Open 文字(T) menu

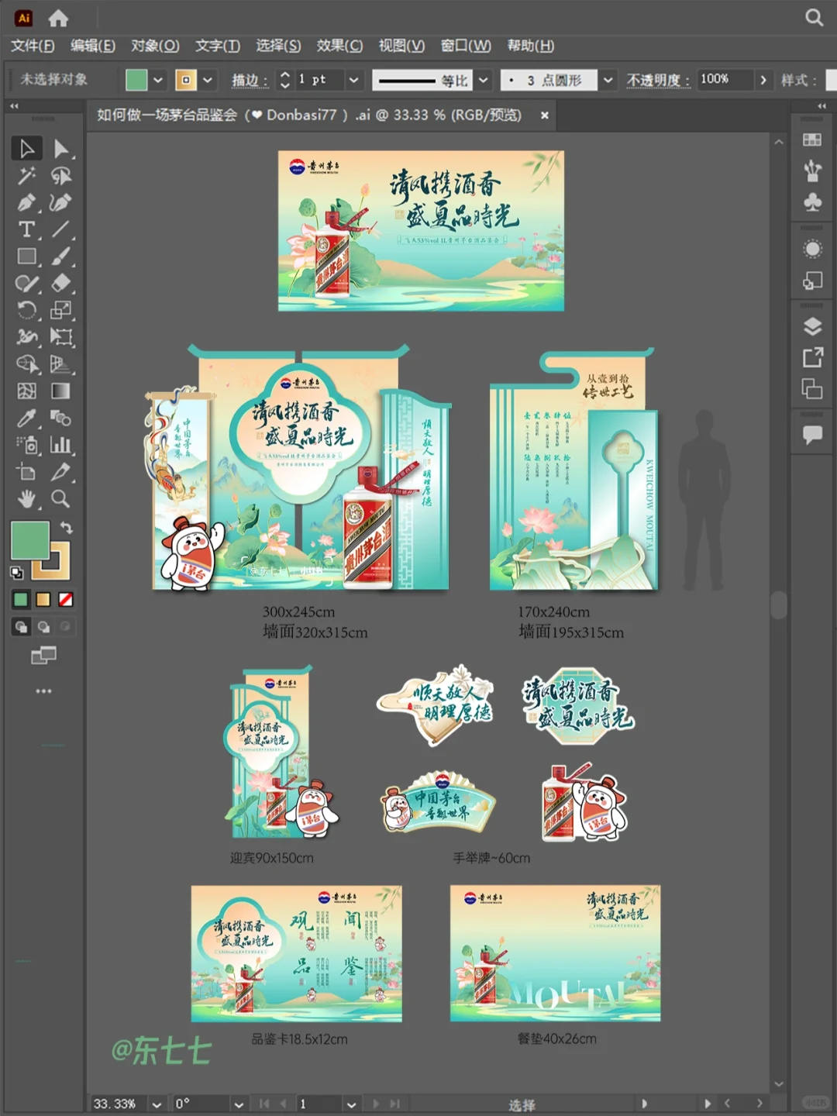218,46
